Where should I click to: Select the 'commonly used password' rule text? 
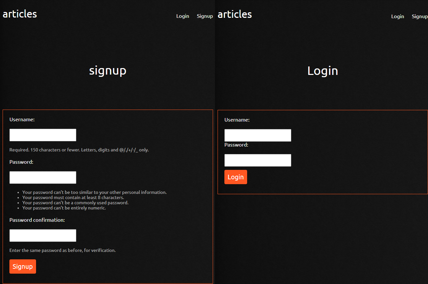[75, 203]
